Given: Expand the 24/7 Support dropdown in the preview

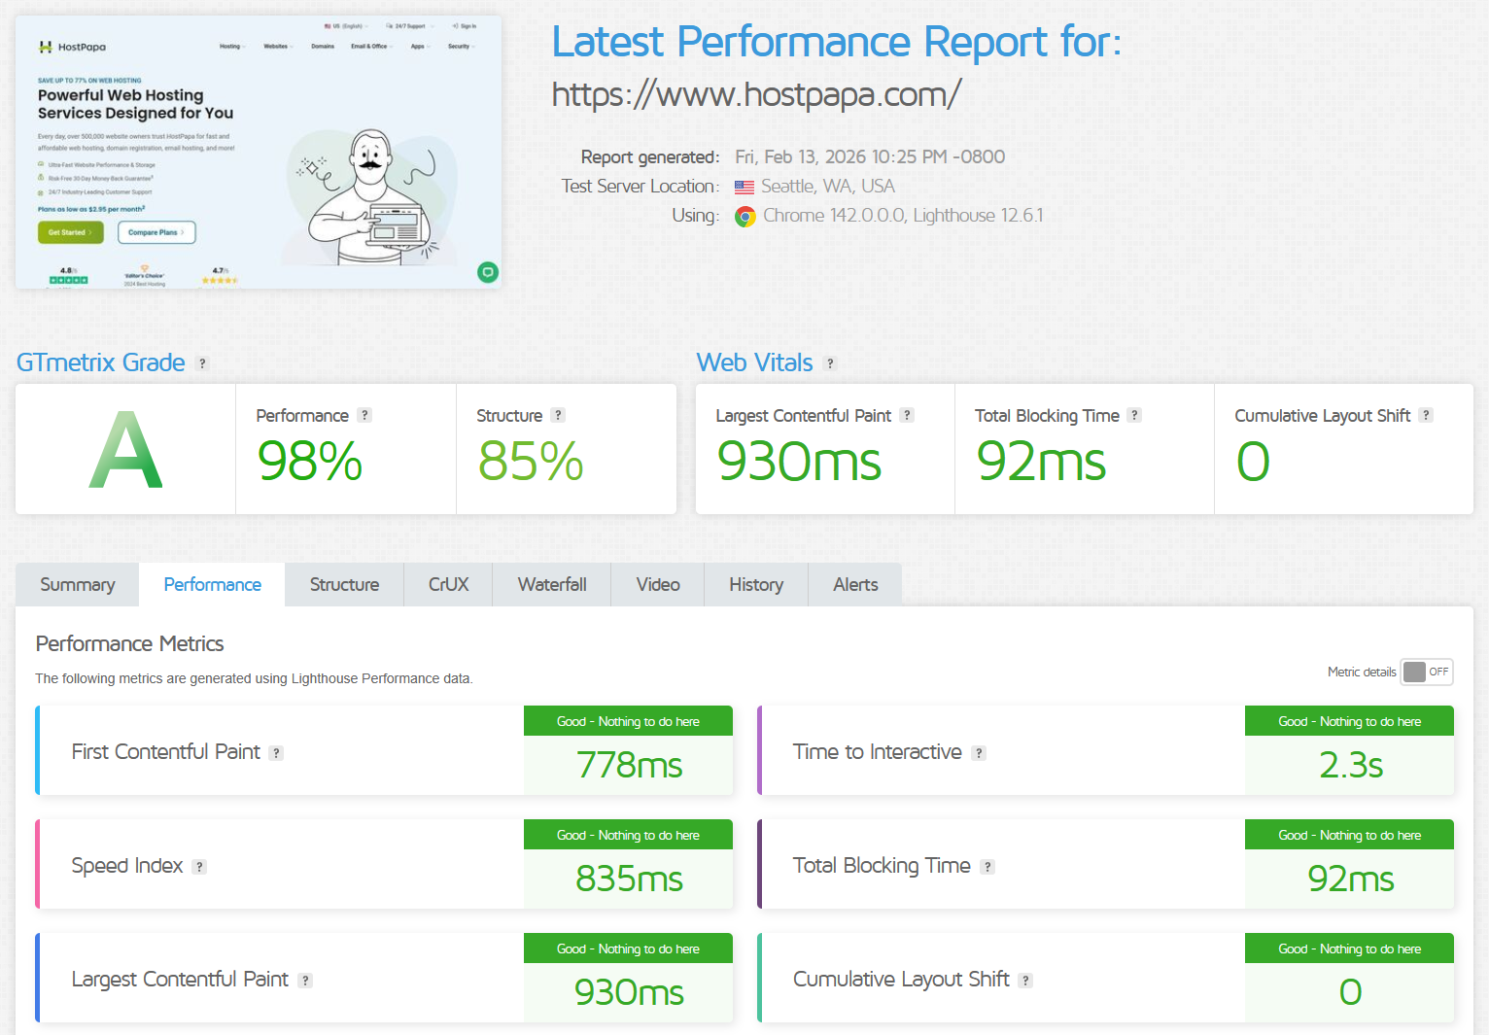Looking at the screenshot, I should point(409,26).
